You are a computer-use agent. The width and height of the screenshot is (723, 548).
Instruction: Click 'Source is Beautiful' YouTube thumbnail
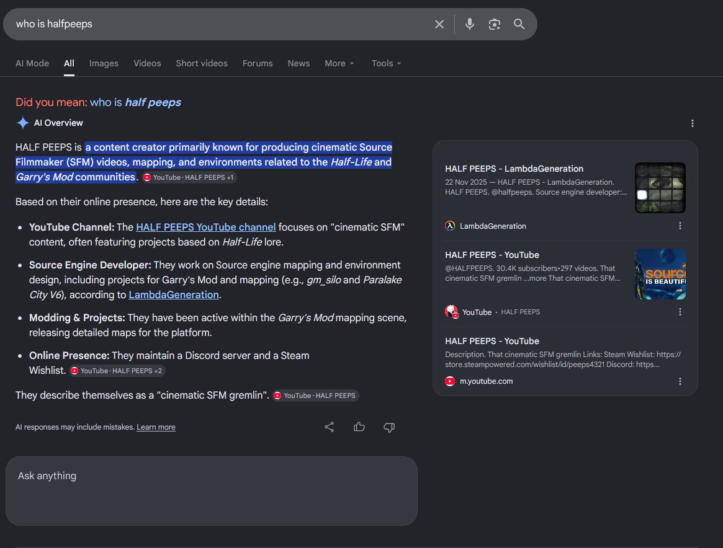(660, 274)
